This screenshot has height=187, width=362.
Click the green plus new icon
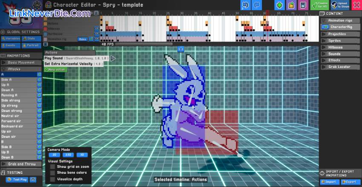click(x=279, y=5)
